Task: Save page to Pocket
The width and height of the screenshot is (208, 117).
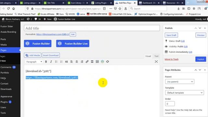Action: 115,9
